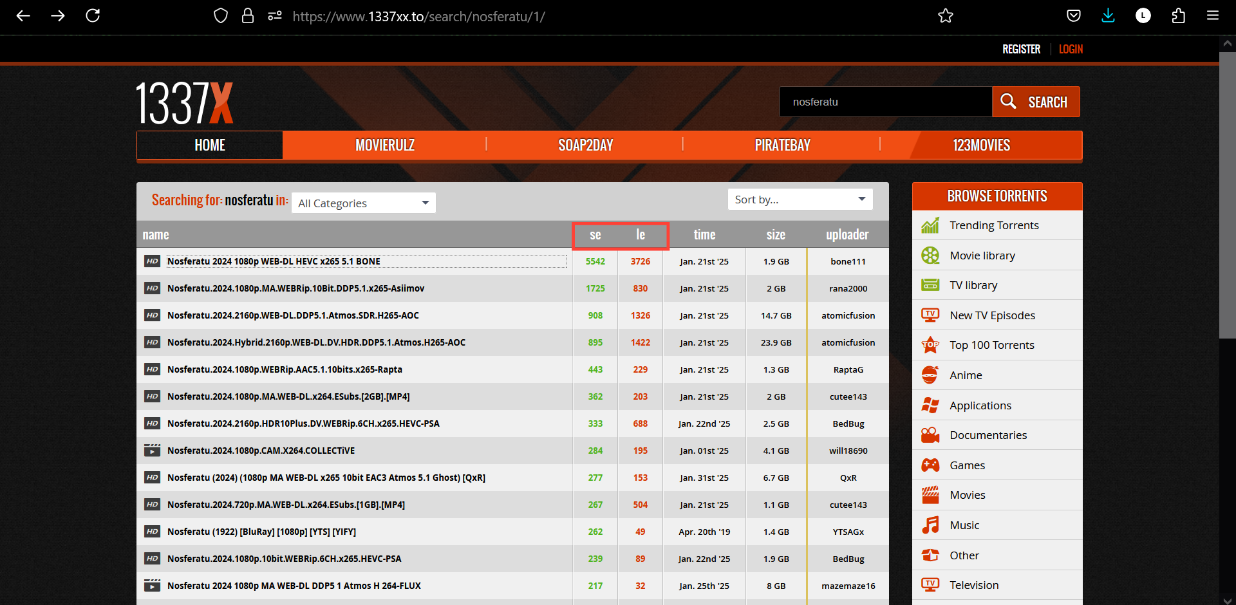Click the REGISTER link

1021,50
